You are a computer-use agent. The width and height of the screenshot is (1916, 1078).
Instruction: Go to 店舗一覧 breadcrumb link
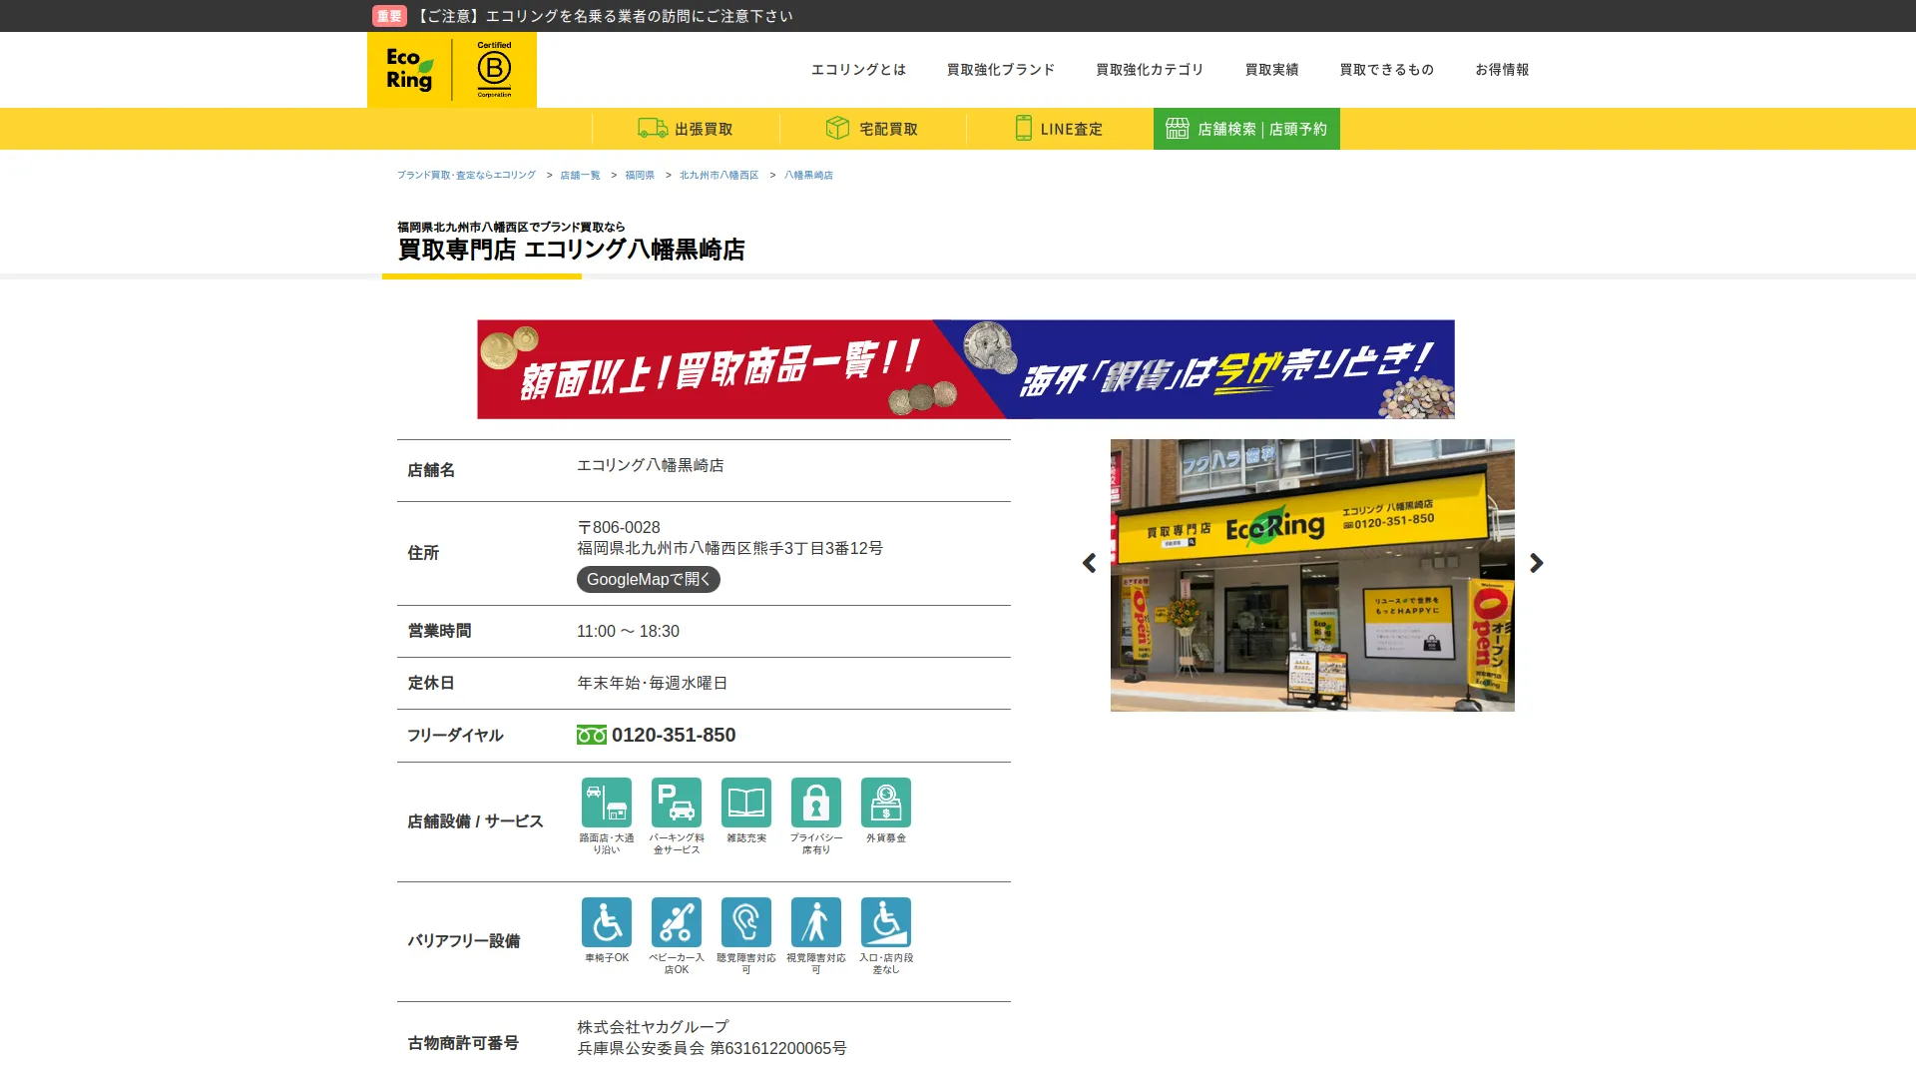[580, 175]
